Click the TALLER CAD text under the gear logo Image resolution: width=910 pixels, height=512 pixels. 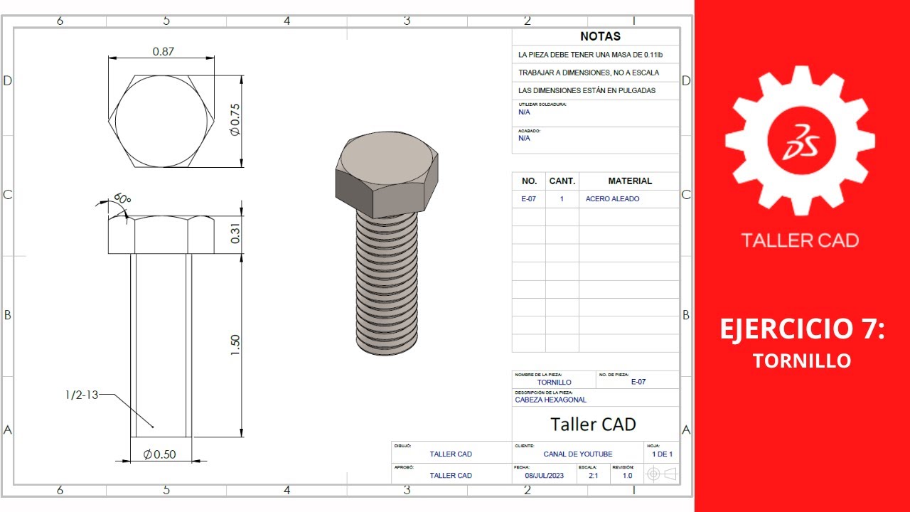(x=800, y=240)
